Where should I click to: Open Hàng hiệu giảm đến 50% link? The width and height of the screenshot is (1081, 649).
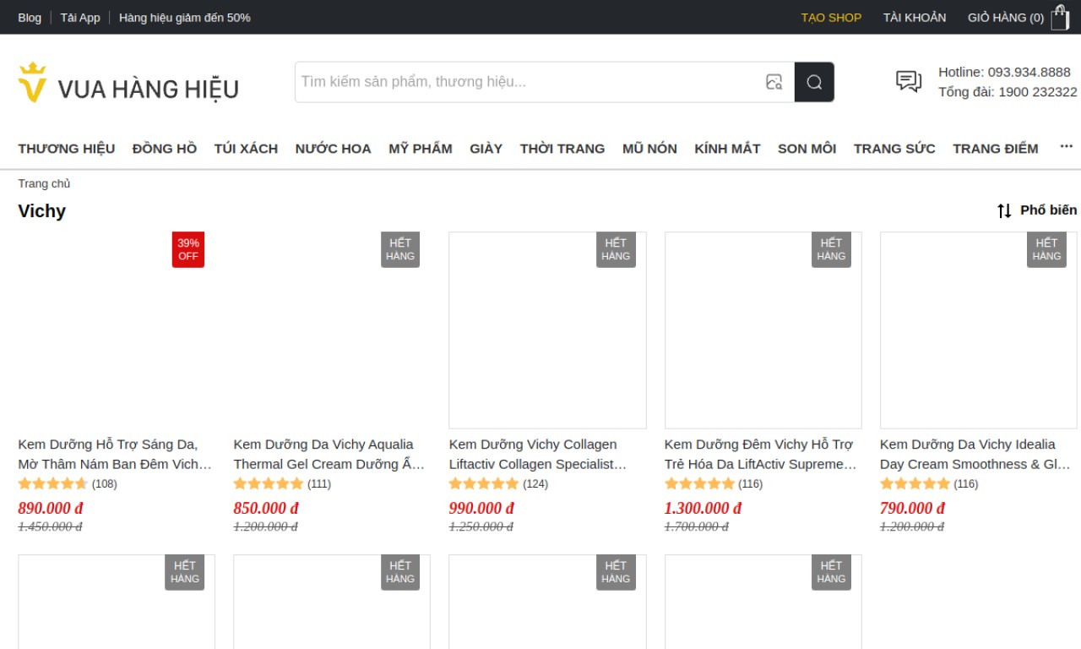185,17
